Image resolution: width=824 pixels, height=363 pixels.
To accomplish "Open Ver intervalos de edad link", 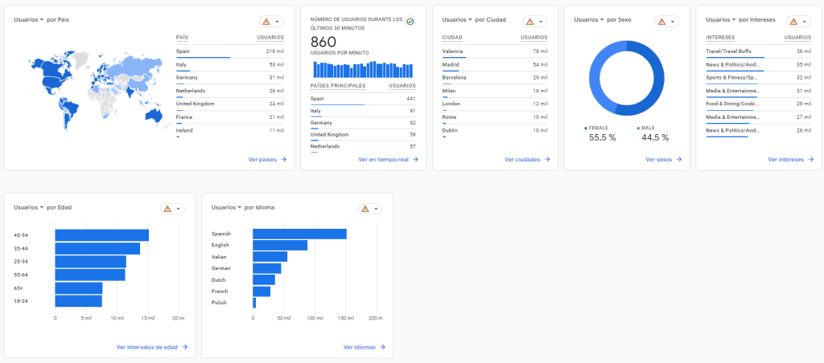I will (151, 348).
